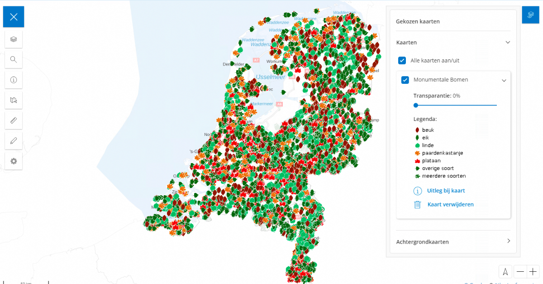The image size is (543, 284).
Task: Select the information (i) tool
Action: [14, 80]
